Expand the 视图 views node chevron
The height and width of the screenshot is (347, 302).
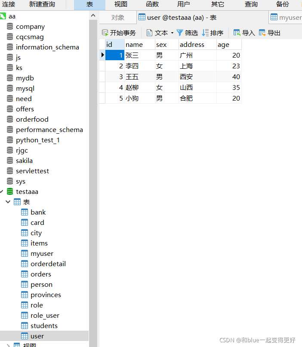tap(8, 345)
